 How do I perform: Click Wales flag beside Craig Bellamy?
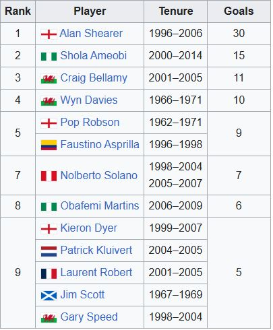[49, 79]
